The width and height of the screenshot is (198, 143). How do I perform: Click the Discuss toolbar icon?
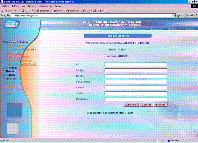[x=107, y=11]
